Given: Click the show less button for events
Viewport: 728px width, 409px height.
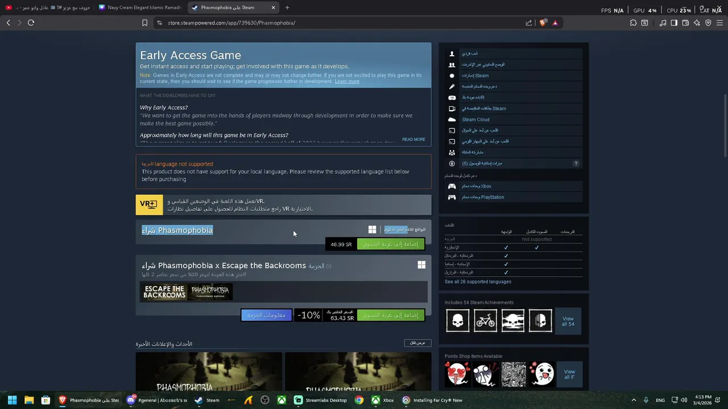Looking at the screenshot, I should click(x=417, y=343).
